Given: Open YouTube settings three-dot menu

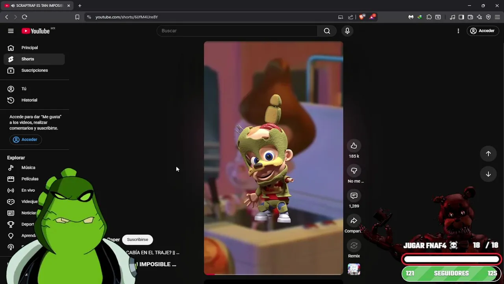Looking at the screenshot, I should pyautogui.click(x=458, y=31).
